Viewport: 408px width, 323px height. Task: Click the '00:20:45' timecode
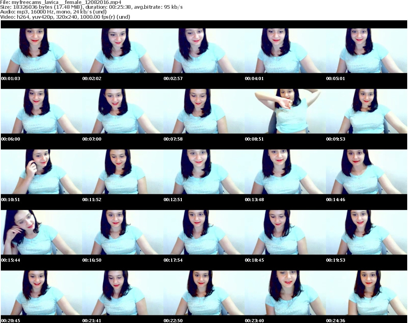point(10,321)
